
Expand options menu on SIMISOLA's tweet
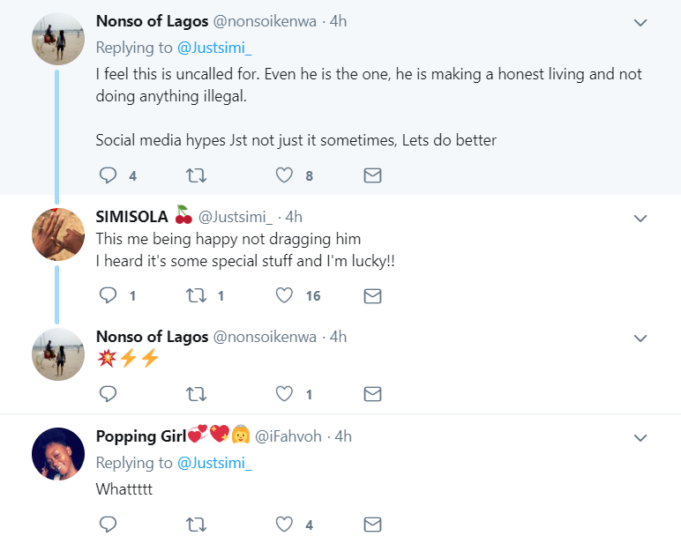[640, 218]
